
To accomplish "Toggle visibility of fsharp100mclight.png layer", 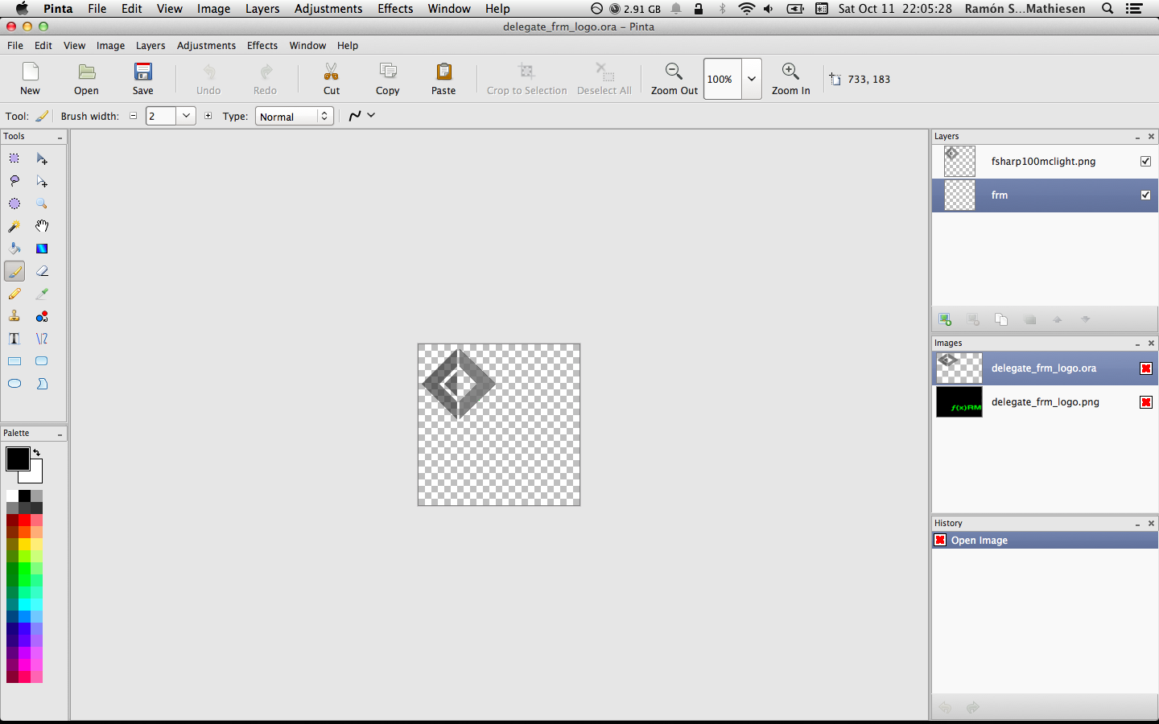I will 1145,161.
